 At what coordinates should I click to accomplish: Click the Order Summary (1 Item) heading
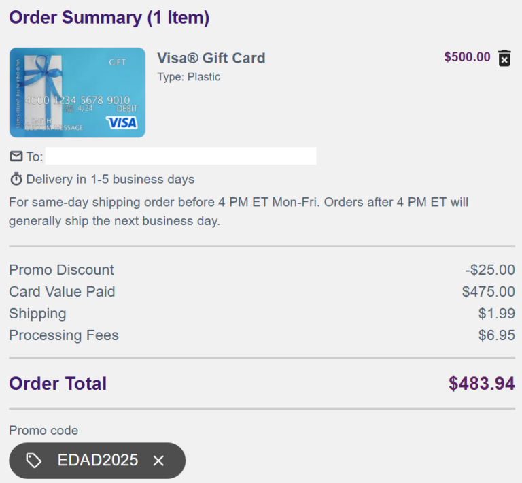click(x=109, y=18)
